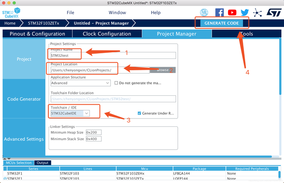The image size is (284, 183).
Task: Open the Code Generator side section
Action: tap(24, 99)
